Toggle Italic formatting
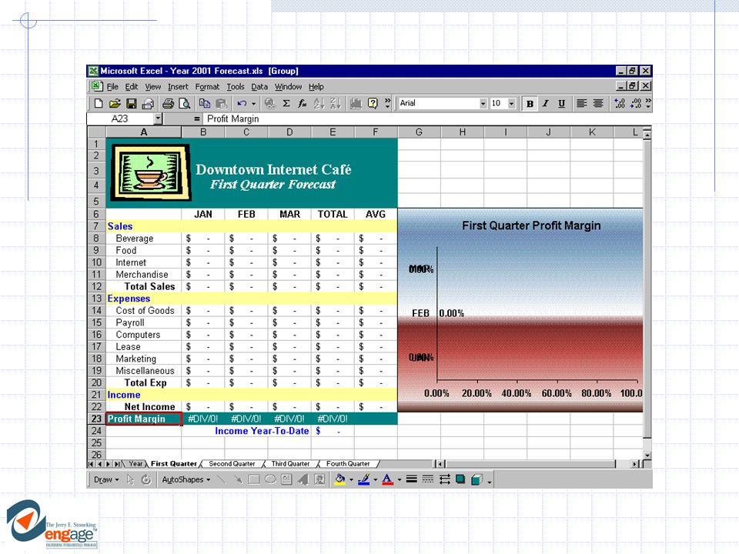Screen dimensions: 739x554 coord(546,104)
